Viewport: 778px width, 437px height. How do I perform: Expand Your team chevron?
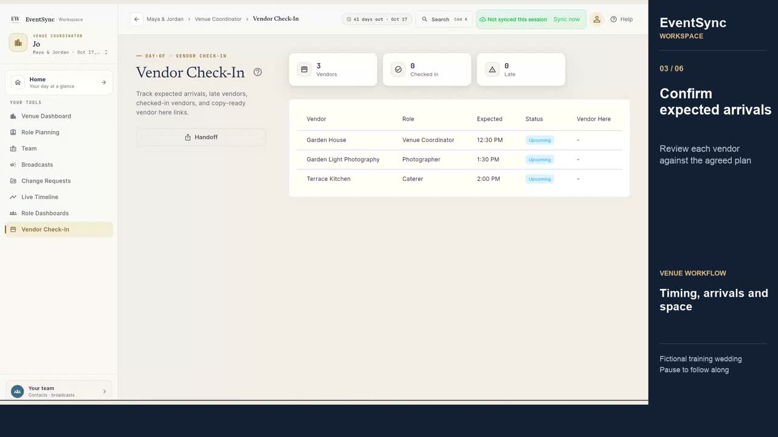105,391
